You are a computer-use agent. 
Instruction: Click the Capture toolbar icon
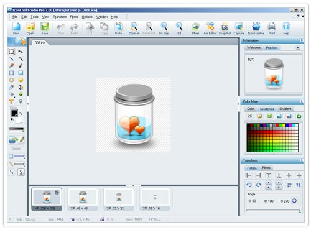coord(239,29)
